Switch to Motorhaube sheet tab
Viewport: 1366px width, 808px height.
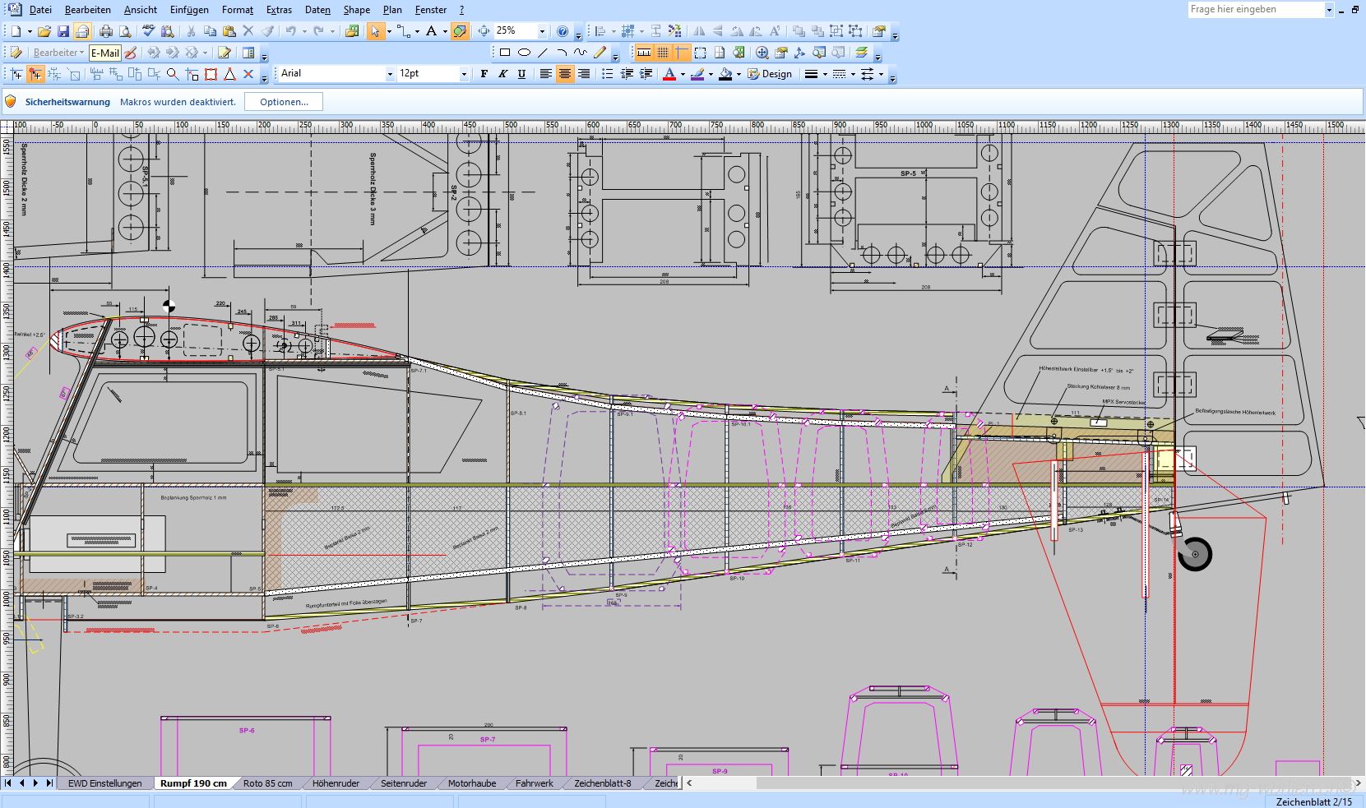(x=472, y=783)
